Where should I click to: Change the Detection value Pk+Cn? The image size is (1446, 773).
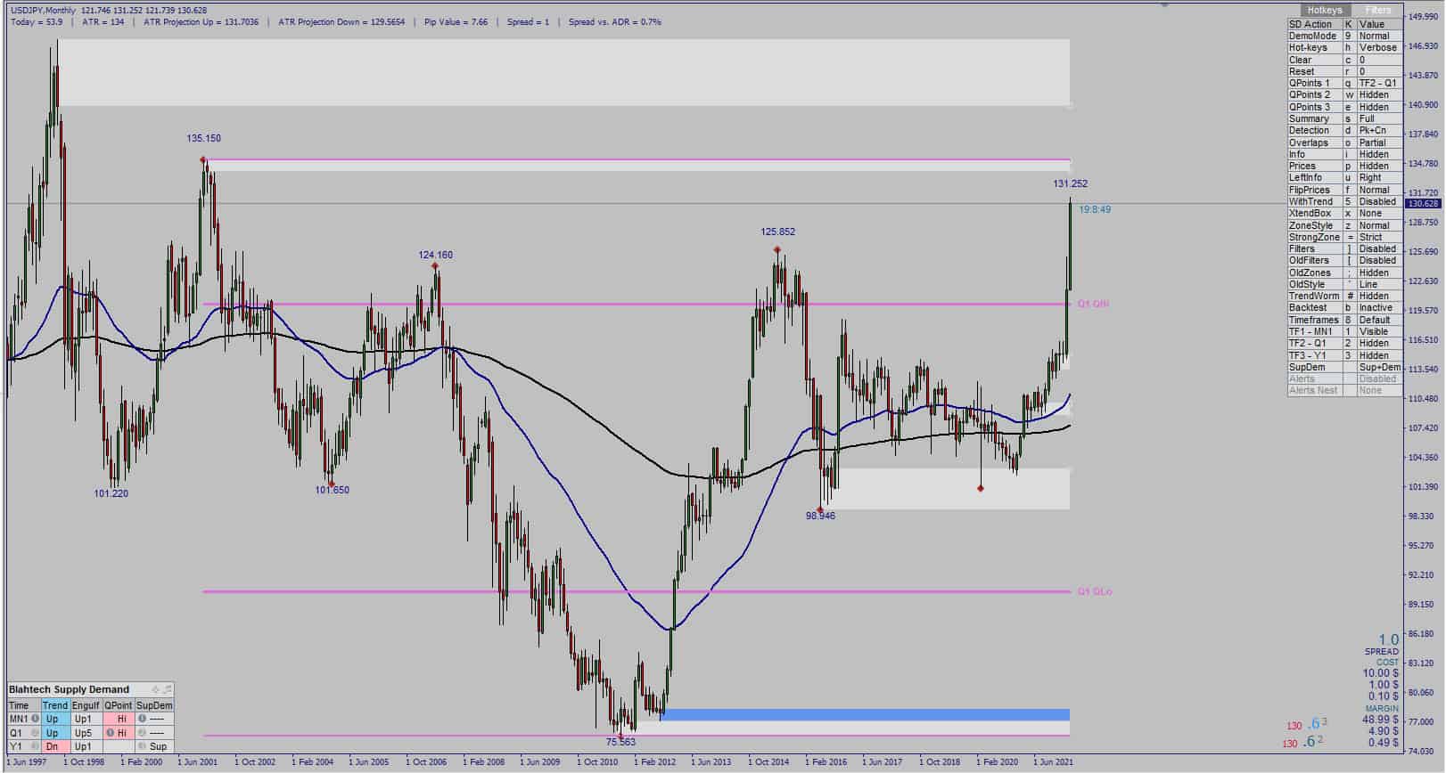click(x=1378, y=130)
